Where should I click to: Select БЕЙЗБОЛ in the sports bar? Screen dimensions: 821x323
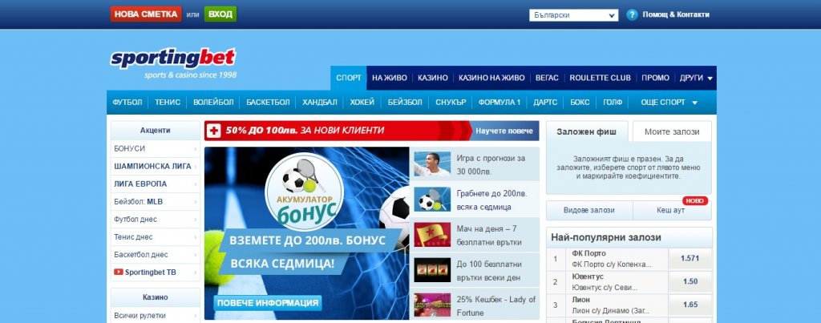pyautogui.click(x=405, y=103)
